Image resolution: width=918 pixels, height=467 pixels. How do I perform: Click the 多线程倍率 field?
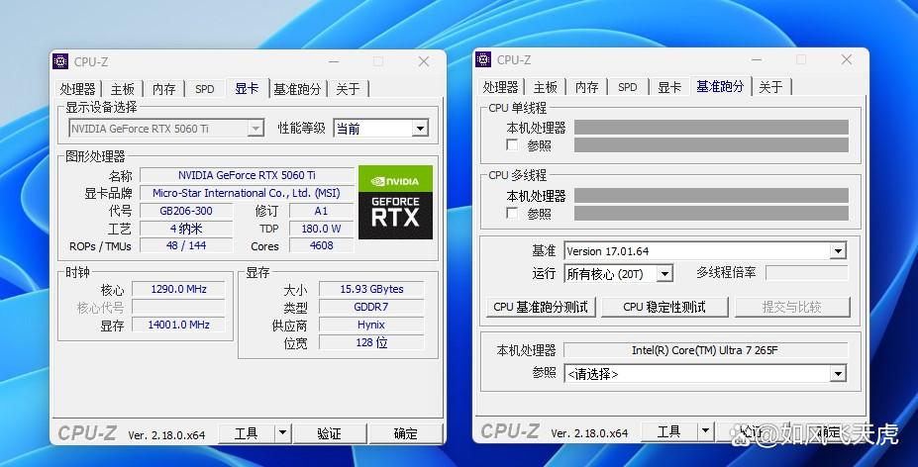807,273
